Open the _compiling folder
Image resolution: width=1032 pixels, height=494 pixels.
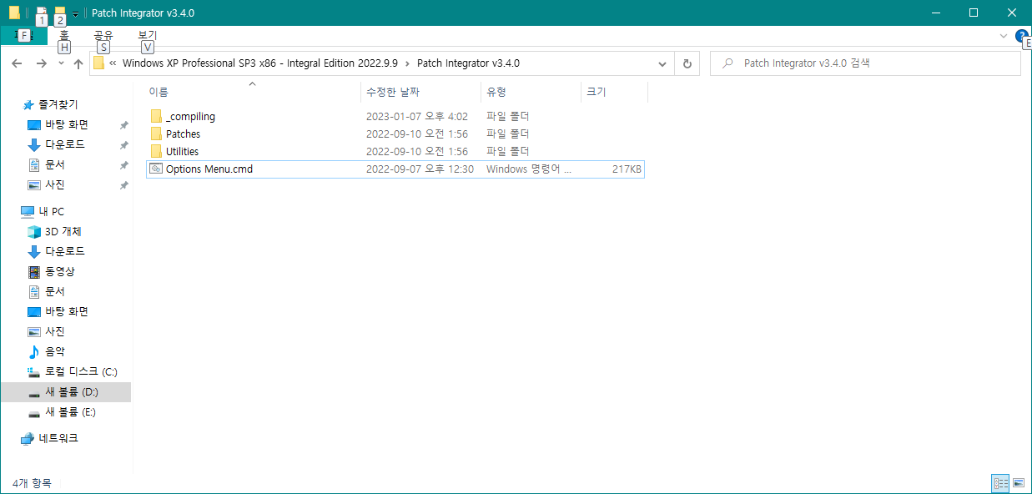tap(190, 117)
